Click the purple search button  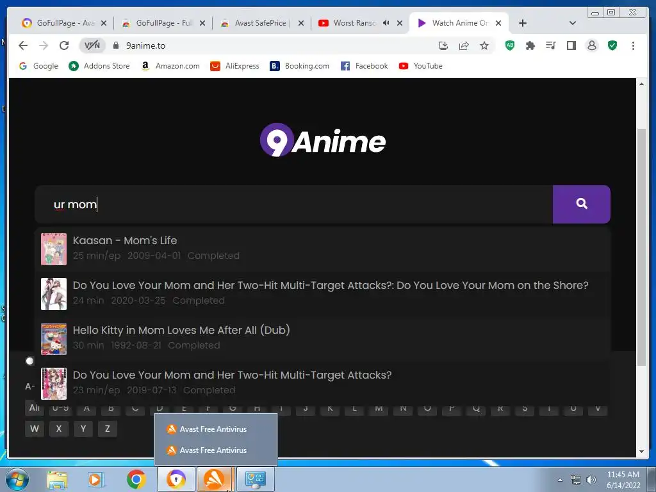[x=581, y=204]
